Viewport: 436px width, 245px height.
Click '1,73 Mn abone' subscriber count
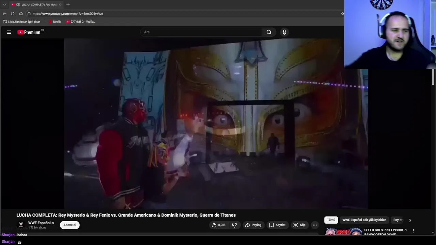37,228
